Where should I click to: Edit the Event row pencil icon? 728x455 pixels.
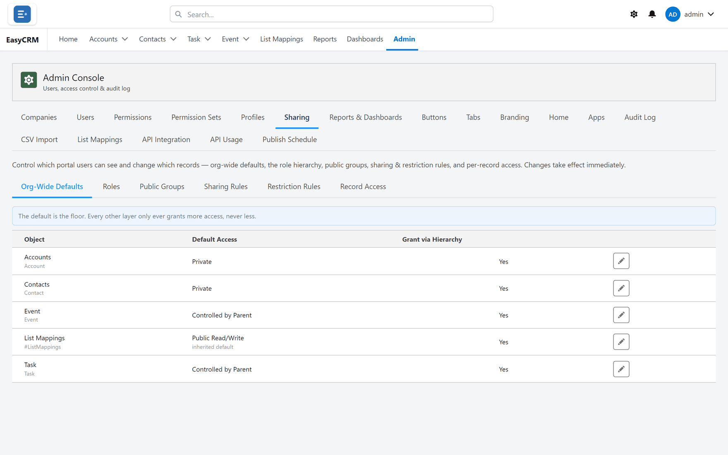coord(621,315)
